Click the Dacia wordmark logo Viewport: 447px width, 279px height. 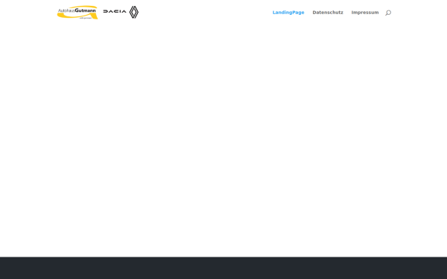115,11
